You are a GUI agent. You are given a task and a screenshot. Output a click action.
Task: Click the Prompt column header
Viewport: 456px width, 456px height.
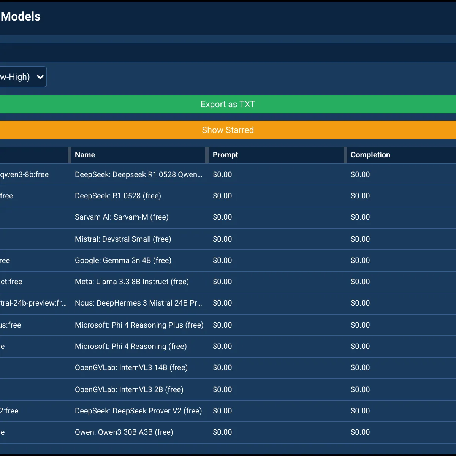point(225,155)
